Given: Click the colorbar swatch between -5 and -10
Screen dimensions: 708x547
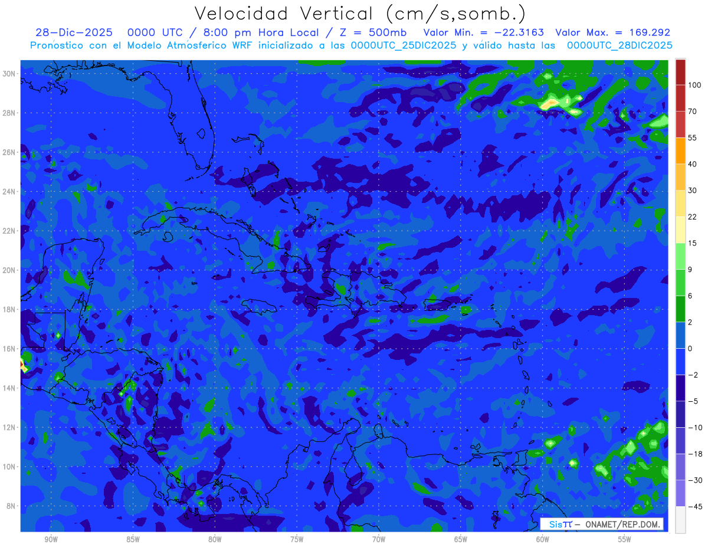Looking at the screenshot, I should point(680,414).
